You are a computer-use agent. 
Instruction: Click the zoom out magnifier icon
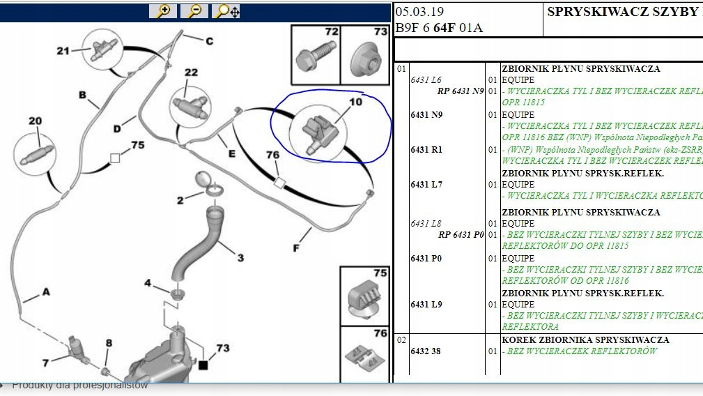click(194, 11)
